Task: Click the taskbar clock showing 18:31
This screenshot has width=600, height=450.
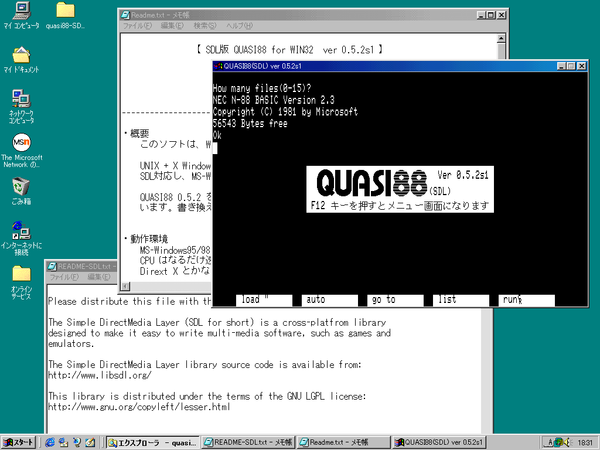Action: 585,442
